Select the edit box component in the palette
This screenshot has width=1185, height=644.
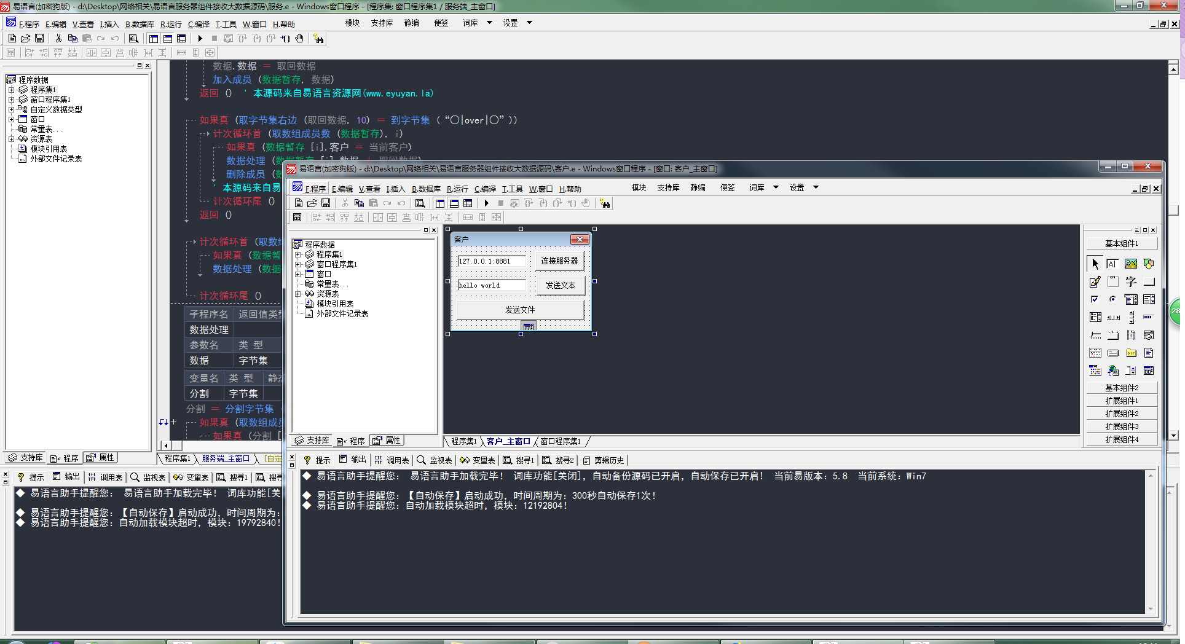tap(1113, 264)
